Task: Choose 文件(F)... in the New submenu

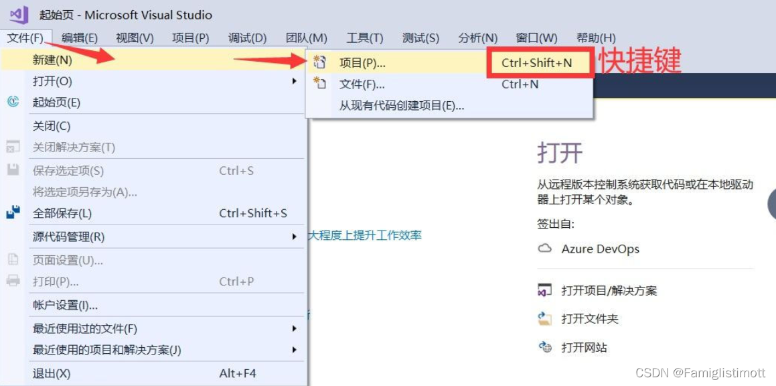Action: (449, 84)
